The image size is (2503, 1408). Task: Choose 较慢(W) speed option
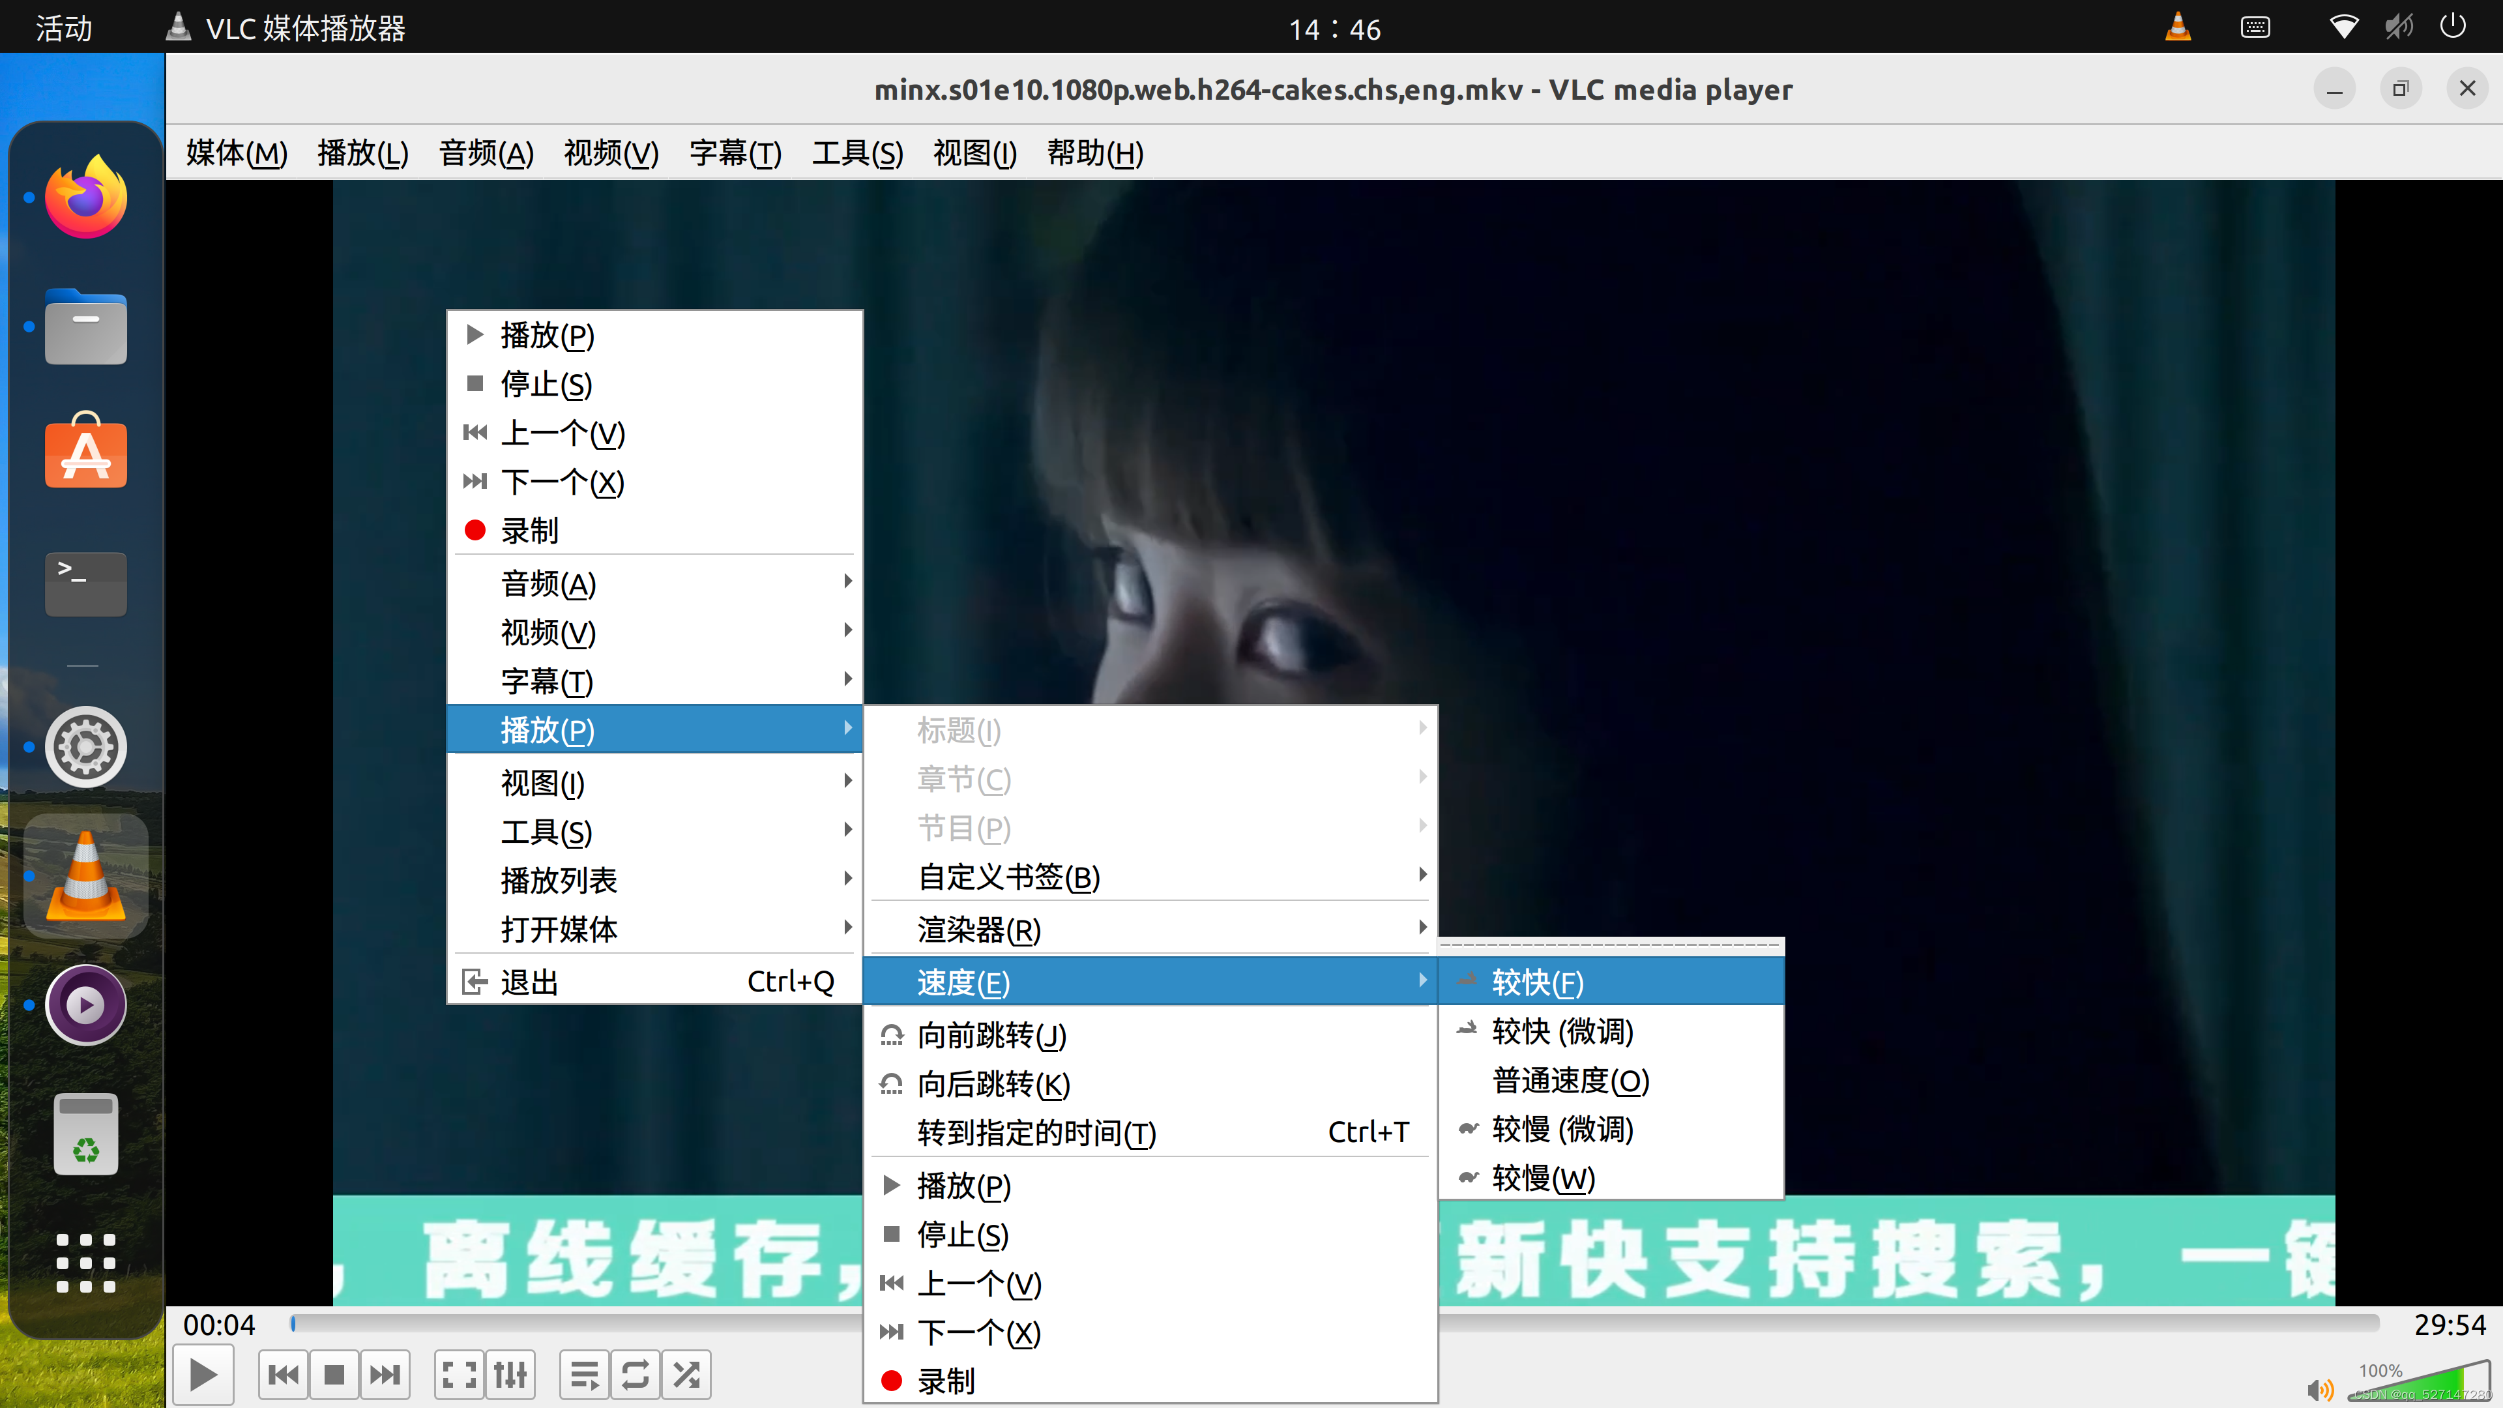click(x=1611, y=1177)
